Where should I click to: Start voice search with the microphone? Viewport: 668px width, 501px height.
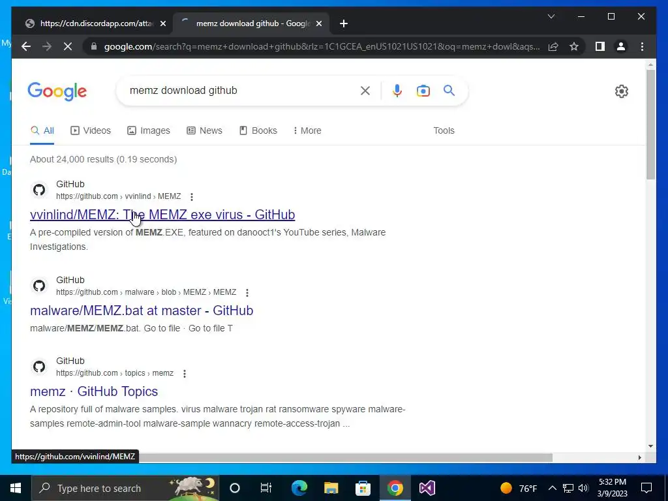pyautogui.click(x=397, y=90)
